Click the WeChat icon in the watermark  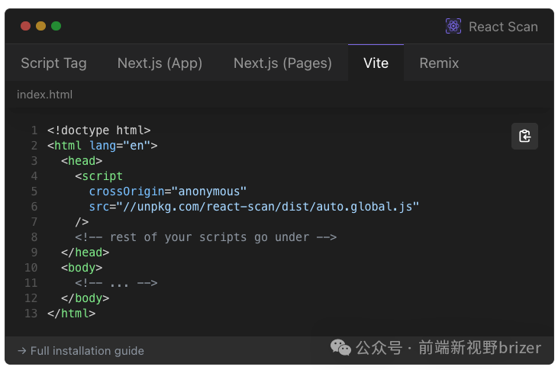coord(340,348)
